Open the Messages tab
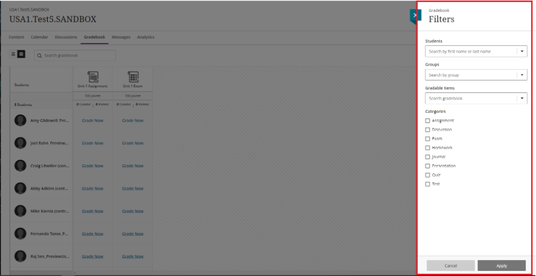536x276 pixels. [121, 37]
